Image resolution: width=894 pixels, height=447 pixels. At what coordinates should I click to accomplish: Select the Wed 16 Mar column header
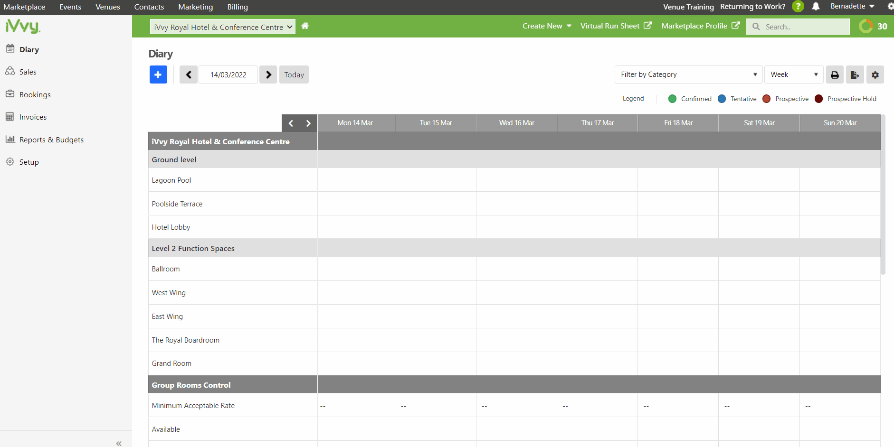tap(516, 123)
